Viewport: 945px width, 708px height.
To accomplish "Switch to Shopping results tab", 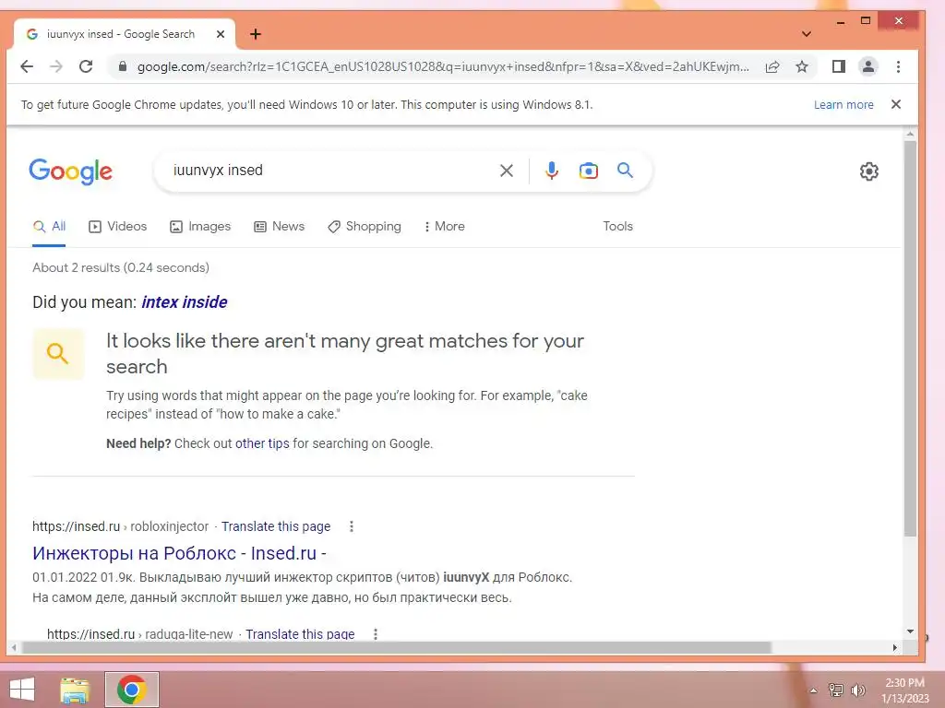I will pos(364,227).
